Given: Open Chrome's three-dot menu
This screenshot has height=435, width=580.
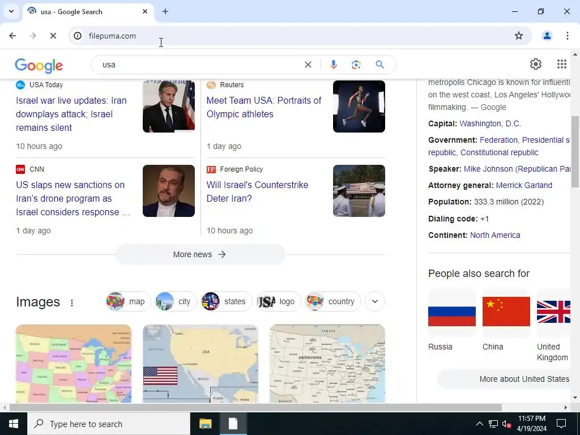Looking at the screenshot, I should [567, 36].
